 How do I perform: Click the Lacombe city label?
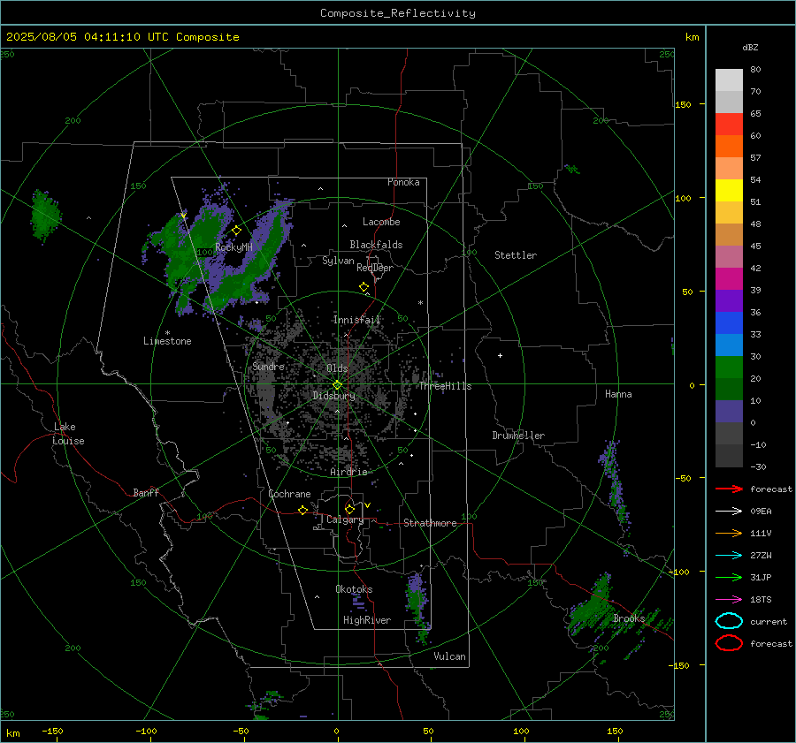coord(381,222)
